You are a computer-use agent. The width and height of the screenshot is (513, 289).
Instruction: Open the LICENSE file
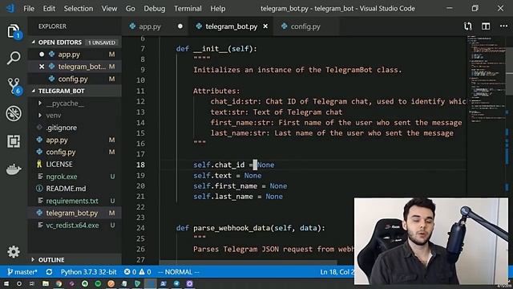tap(59, 164)
